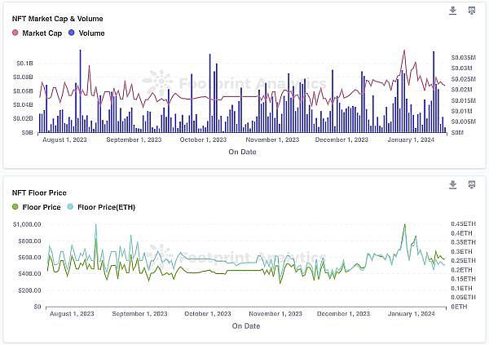The image size is (489, 345).
Task: Toggle the Floor Price(ETH) legend series
Action: tap(100, 207)
